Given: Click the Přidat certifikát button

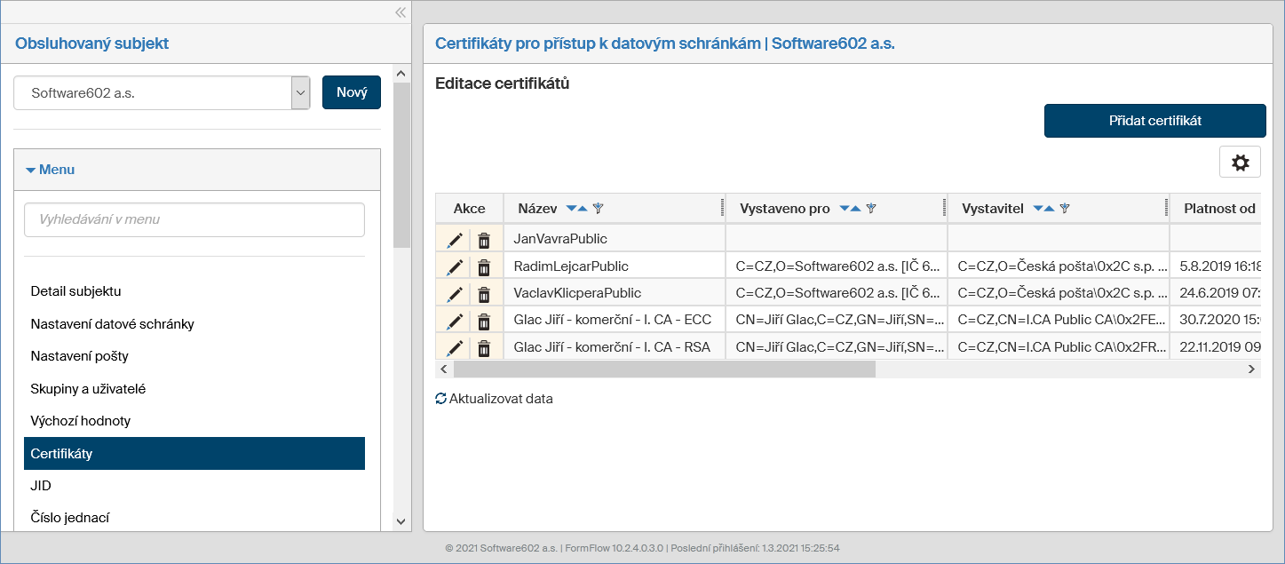Looking at the screenshot, I should pyautogui.click(x=1154, y=121).
